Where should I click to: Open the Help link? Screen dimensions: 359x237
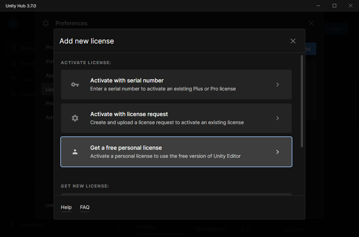66,207
